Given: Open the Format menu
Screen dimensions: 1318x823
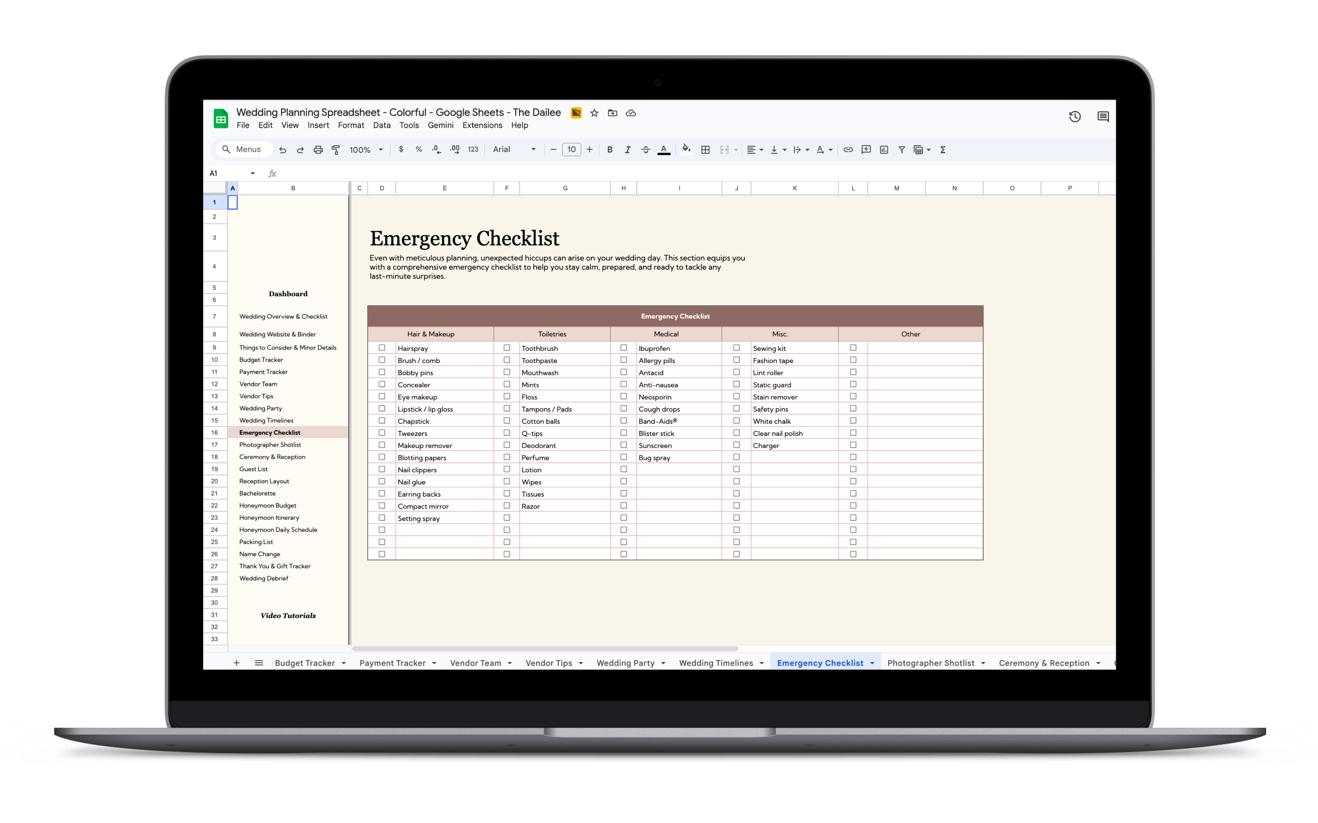Looking at the screenshot, I should (351, 125).
